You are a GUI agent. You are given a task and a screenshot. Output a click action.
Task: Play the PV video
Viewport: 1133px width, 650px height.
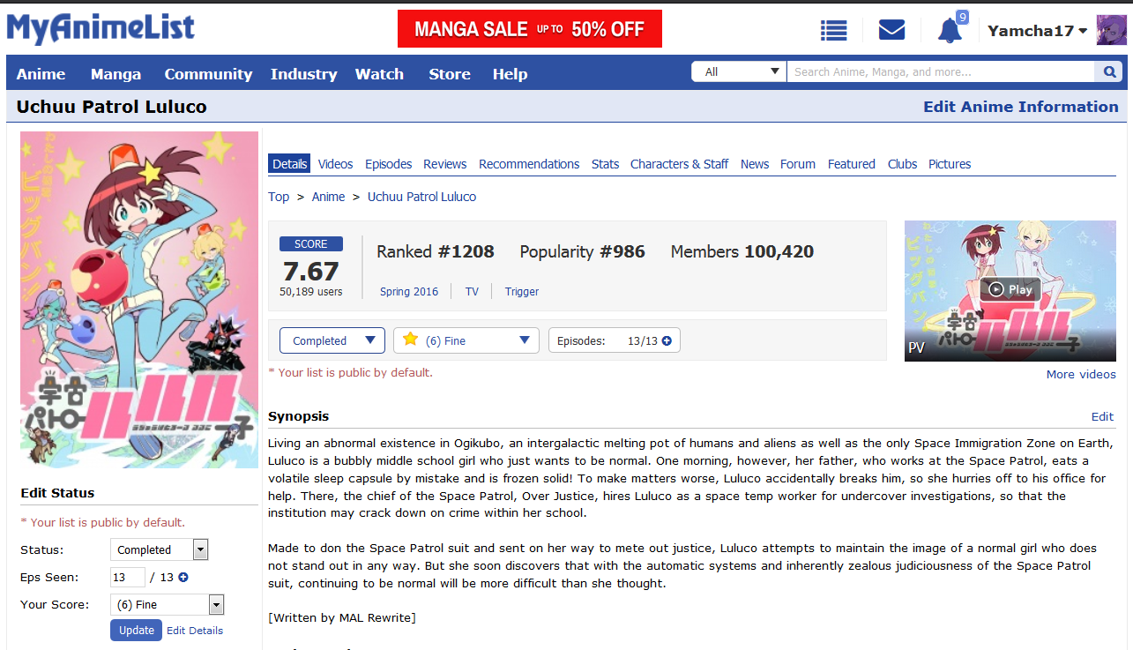click(1010, 290)
